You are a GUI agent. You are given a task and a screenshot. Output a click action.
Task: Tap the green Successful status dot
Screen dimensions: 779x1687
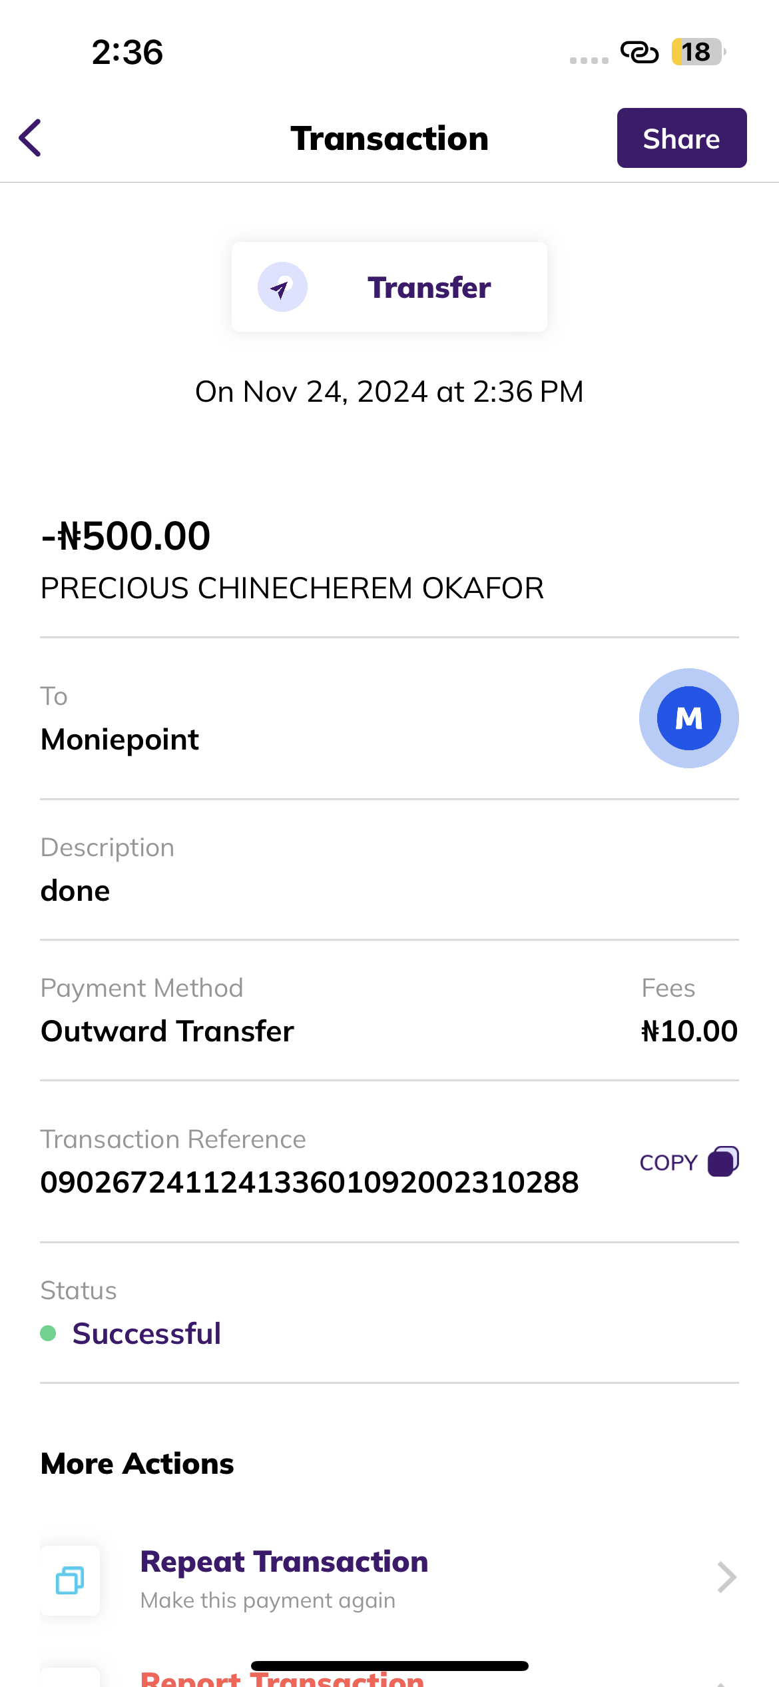(x=48, y=1333)
